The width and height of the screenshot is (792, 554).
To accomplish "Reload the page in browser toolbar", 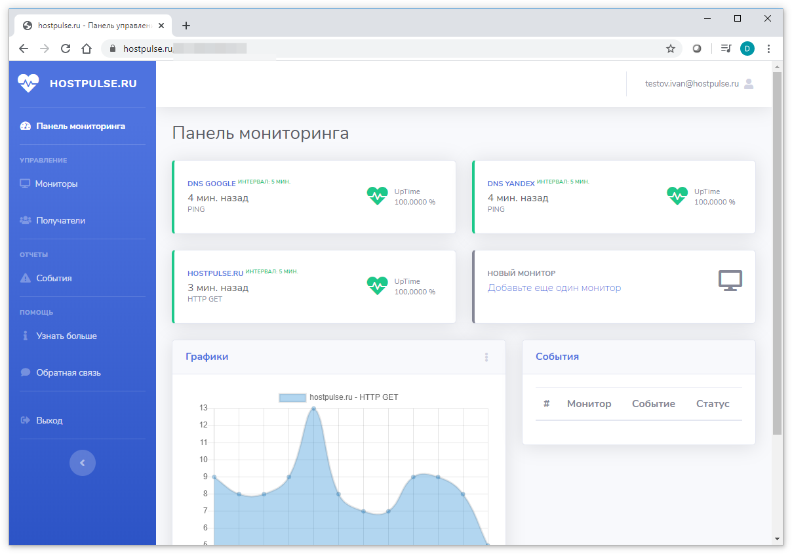I will tap(66, 49).
